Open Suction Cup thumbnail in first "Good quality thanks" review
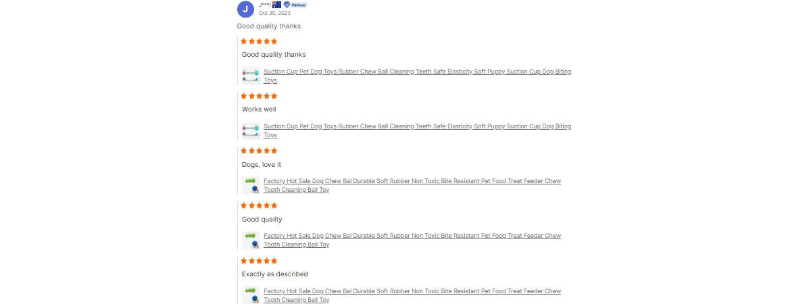Screen dimensions: 811x304 click(251, 76)
